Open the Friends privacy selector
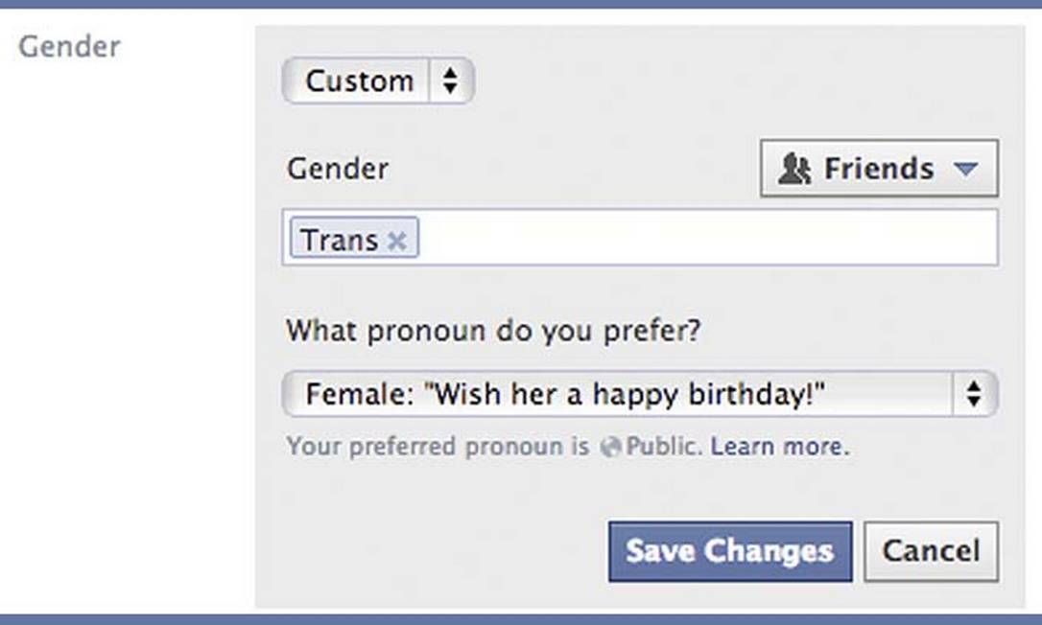This screenshot has height=625, width=1042. click(878, 169)
